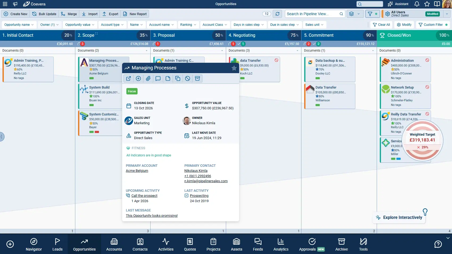Screen dimensions: 452x254
Task: Open the Account type filter dropdown
Action: 112,24
